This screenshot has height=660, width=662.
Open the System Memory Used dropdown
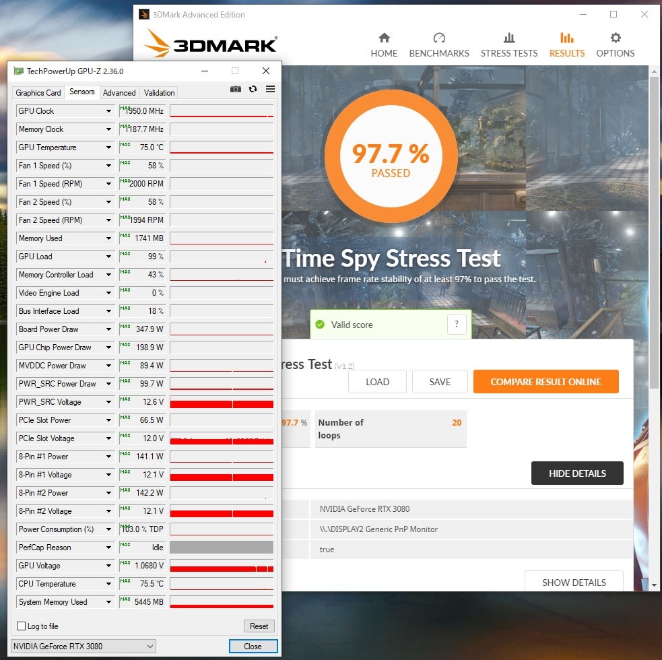tap(108, 601)
